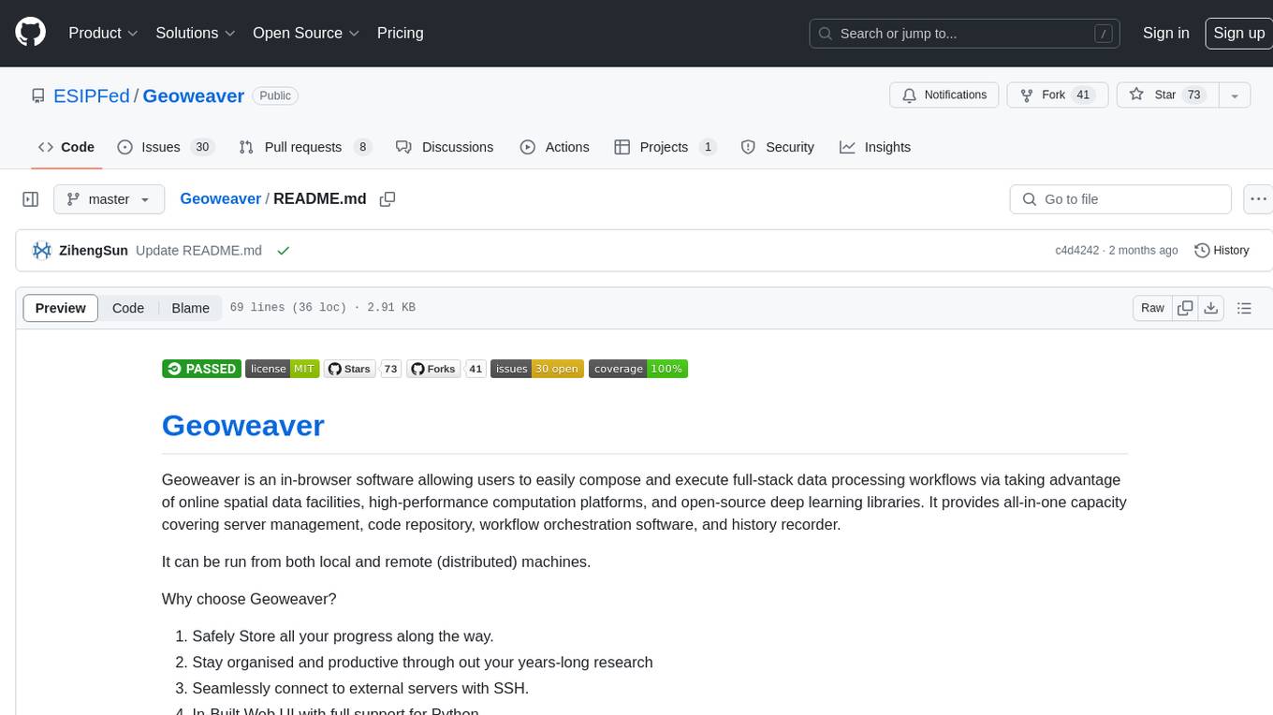
Task: Click the GitHub Forks badge
Action: point(433,369)
